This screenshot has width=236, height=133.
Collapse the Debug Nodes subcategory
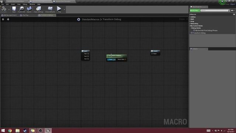click(x=191, y=28)
